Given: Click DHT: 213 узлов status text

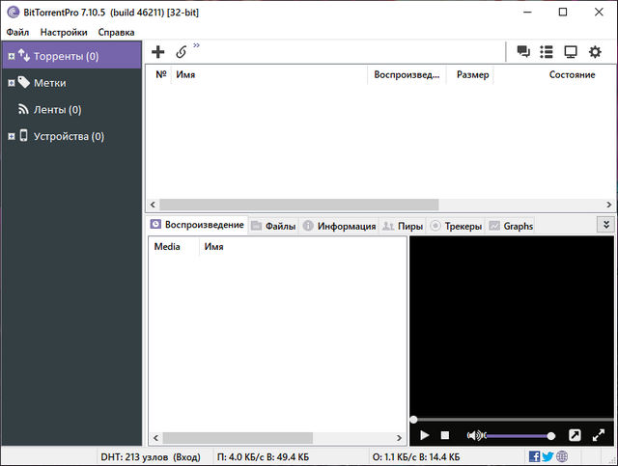Looking at the screenshot, I should (x=151, y=457).
